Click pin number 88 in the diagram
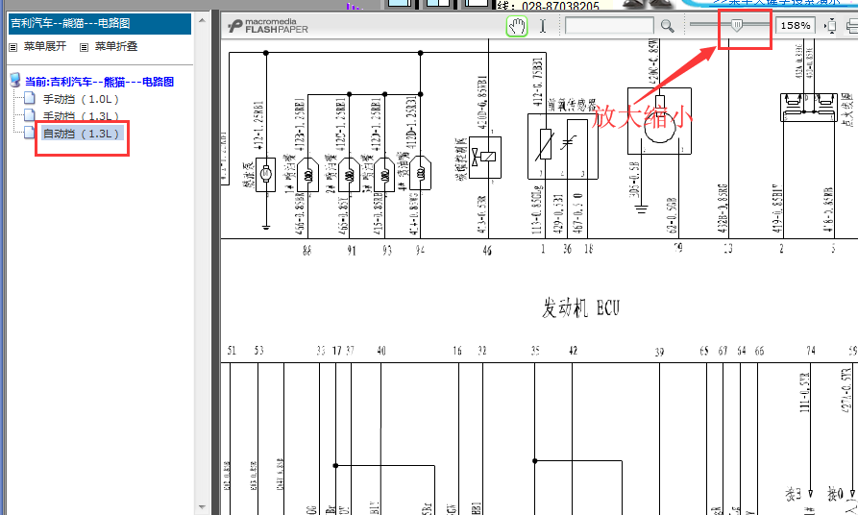 click(x=306, y=251)
